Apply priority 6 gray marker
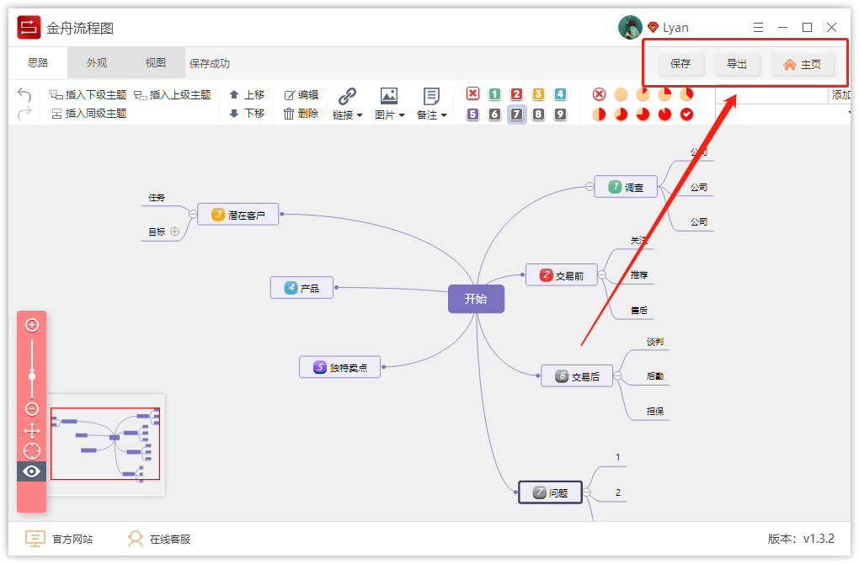 click(494, 114)
